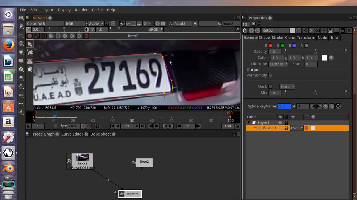Click the red dashed bounding box icon

point(44,36)
